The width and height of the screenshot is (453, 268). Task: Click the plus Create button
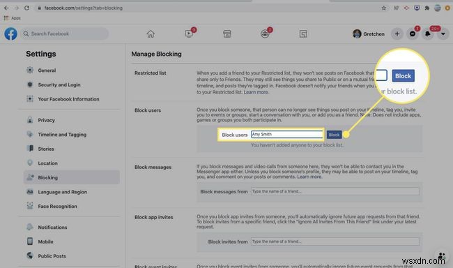397,34
